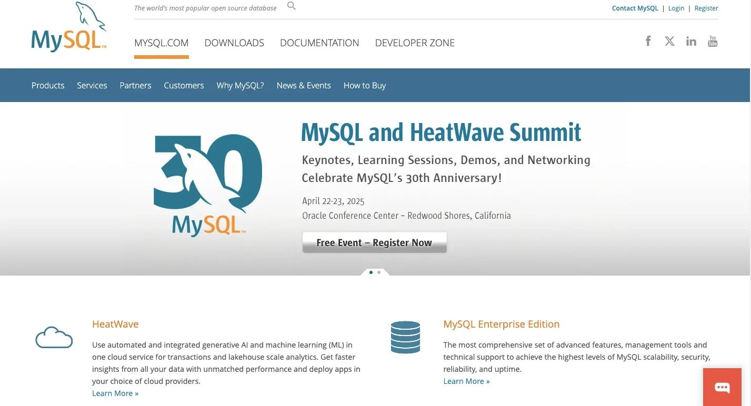This screenshot has width=751, height=406.
Task: Click the HeatWave cloud icon
Action: [x=54, y=337]
